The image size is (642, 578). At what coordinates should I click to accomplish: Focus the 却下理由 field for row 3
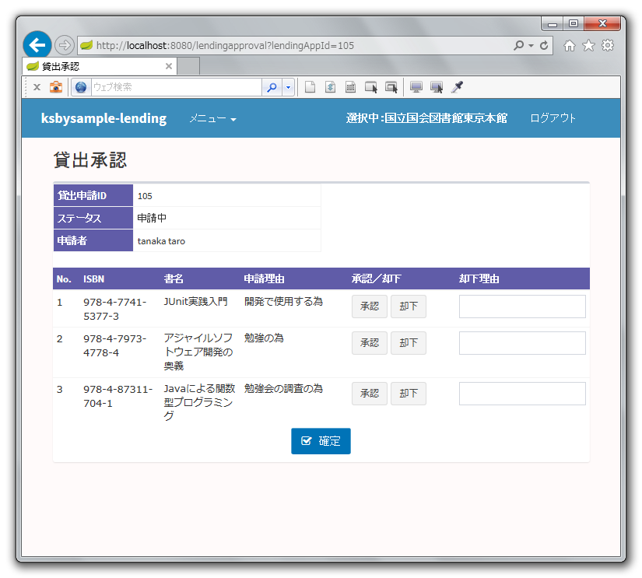click(x=522, y=394)
